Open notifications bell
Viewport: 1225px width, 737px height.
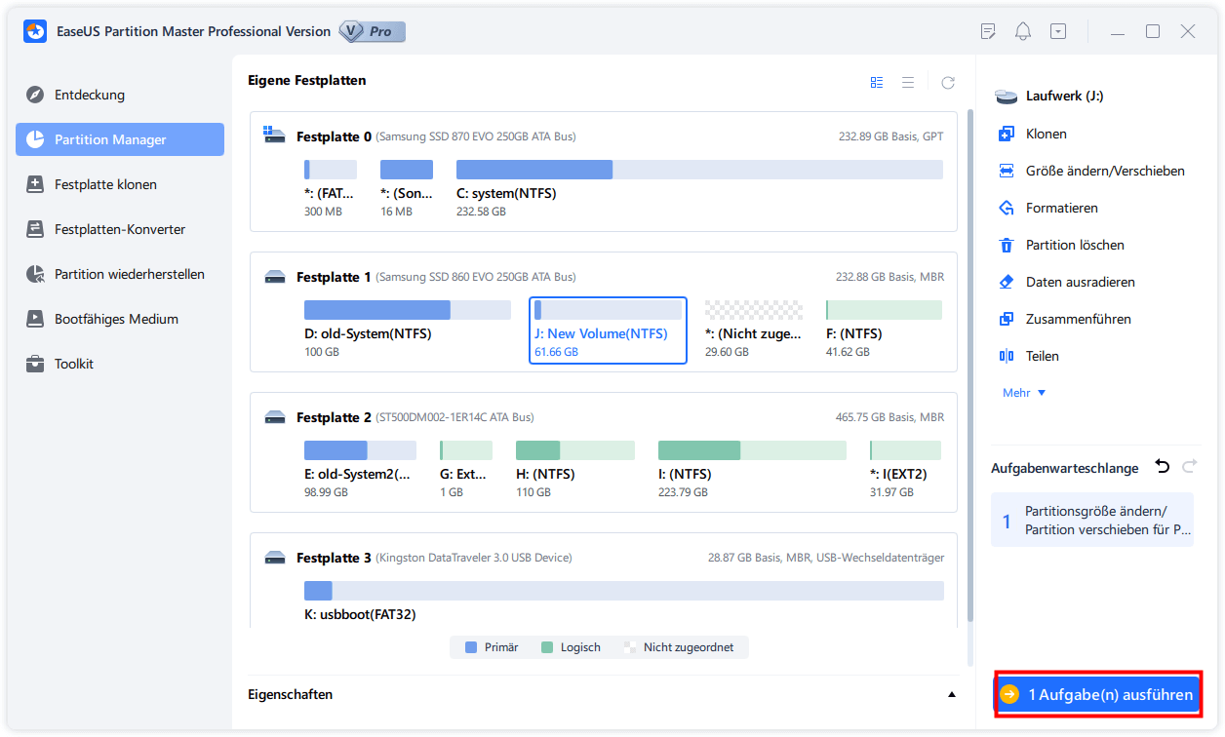(1023, 31)
